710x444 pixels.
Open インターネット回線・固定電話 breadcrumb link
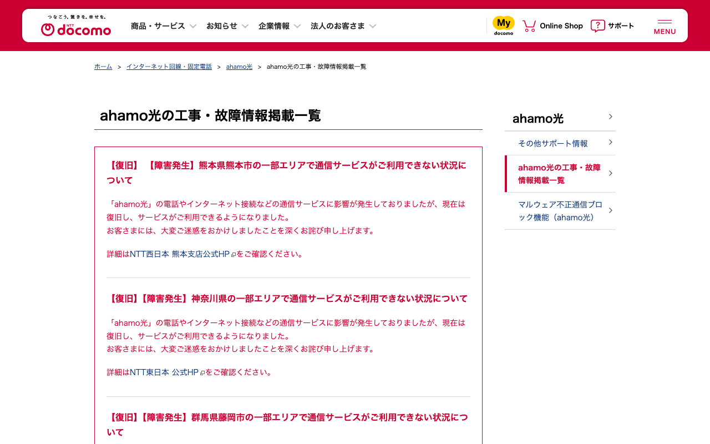point(169,67)
